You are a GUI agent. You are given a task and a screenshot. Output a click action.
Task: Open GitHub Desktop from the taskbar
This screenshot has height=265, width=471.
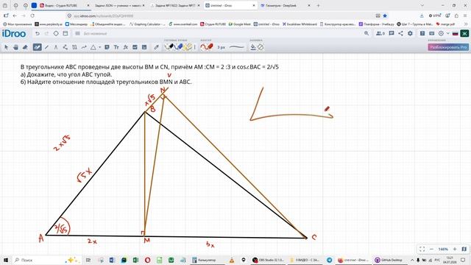click(x=389, y=260)
